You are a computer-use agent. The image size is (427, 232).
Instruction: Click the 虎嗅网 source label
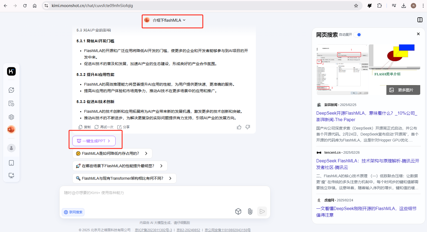pyautogui.click(x=329, y=200)
